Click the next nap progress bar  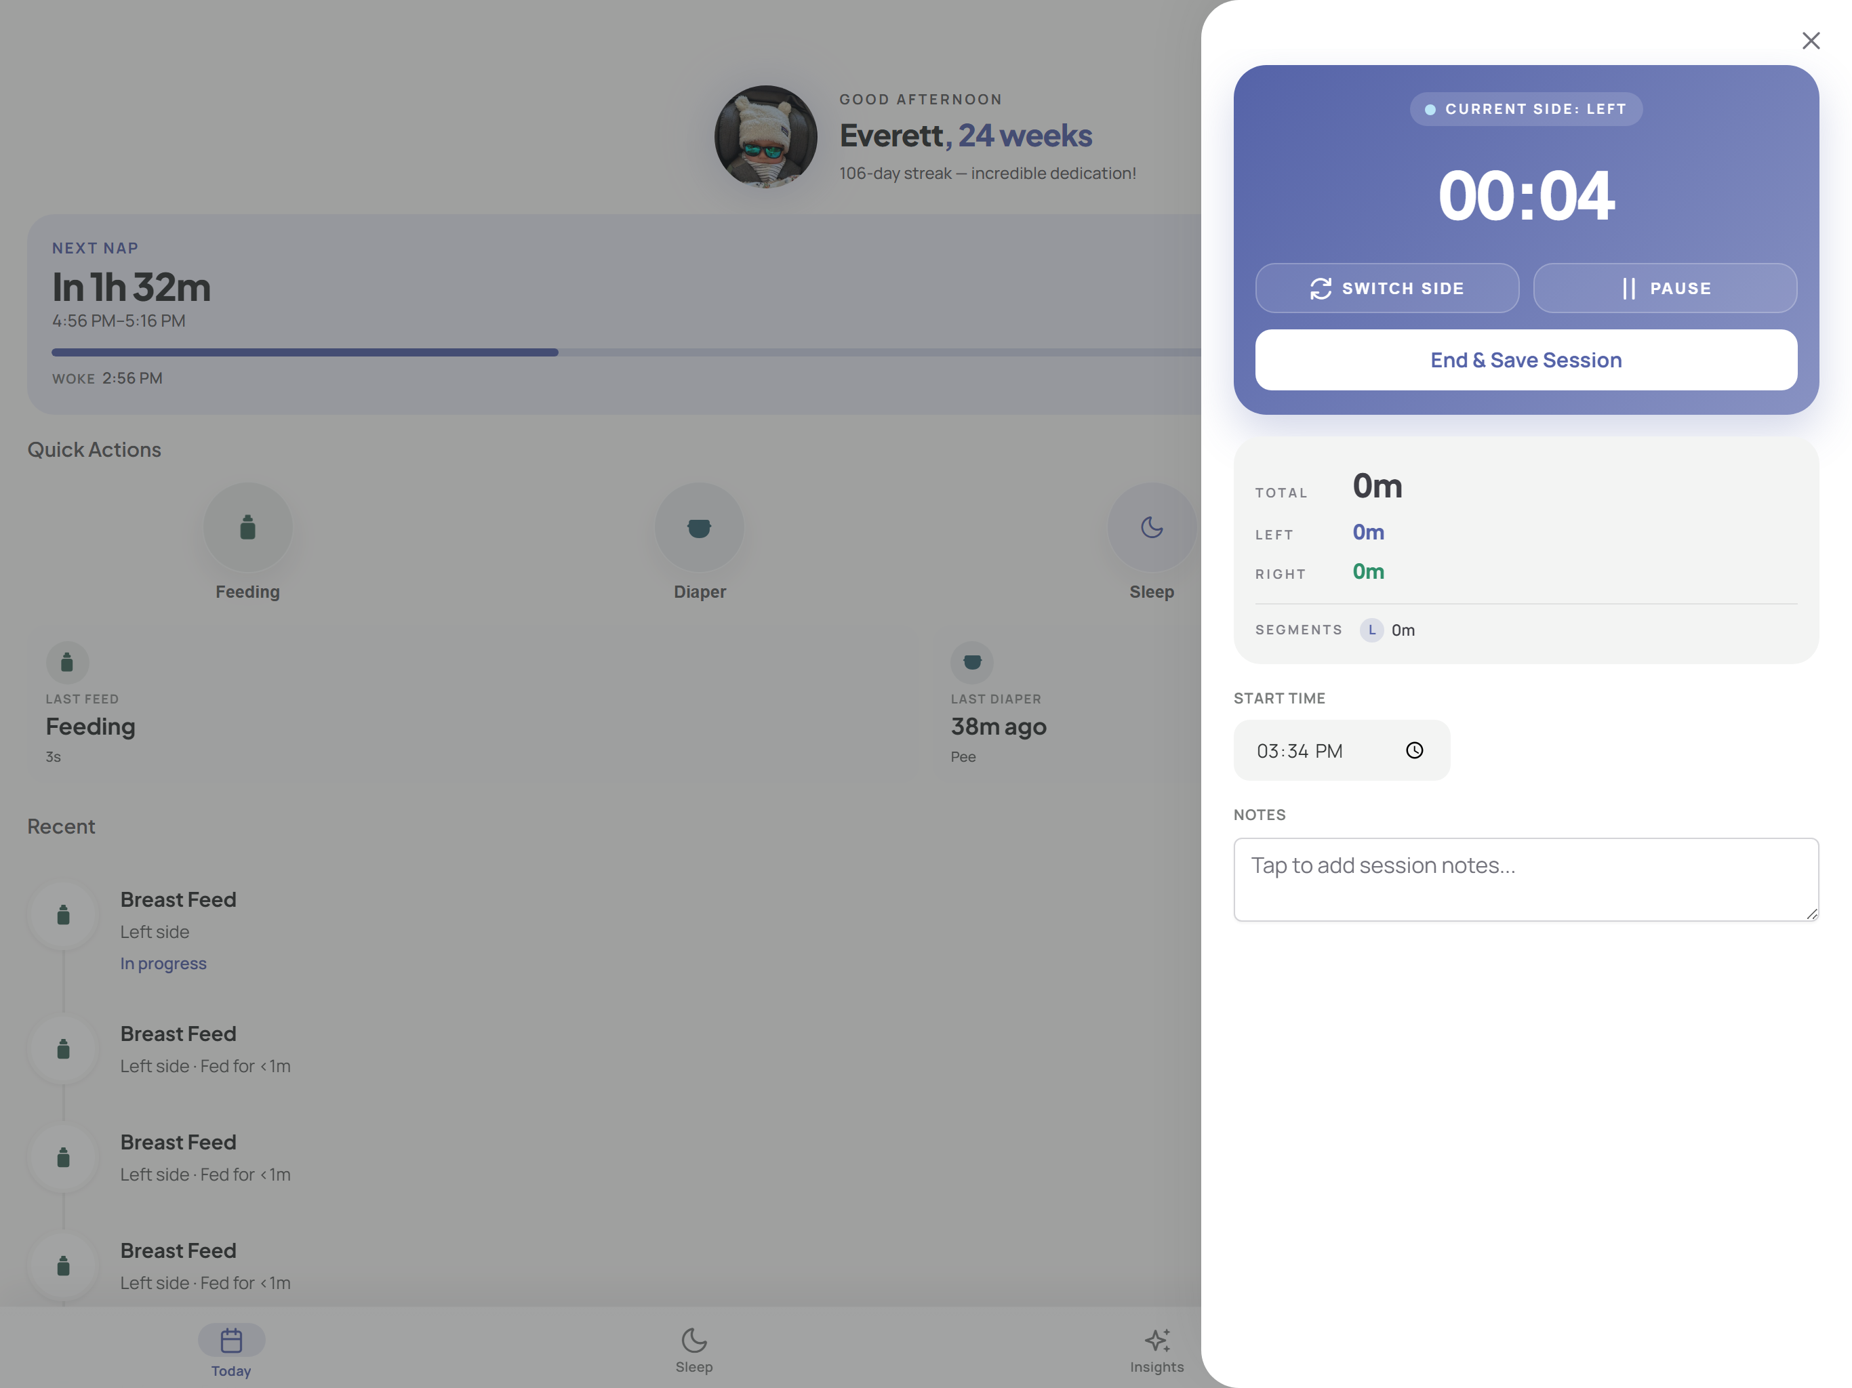click(x=626, y=352)
